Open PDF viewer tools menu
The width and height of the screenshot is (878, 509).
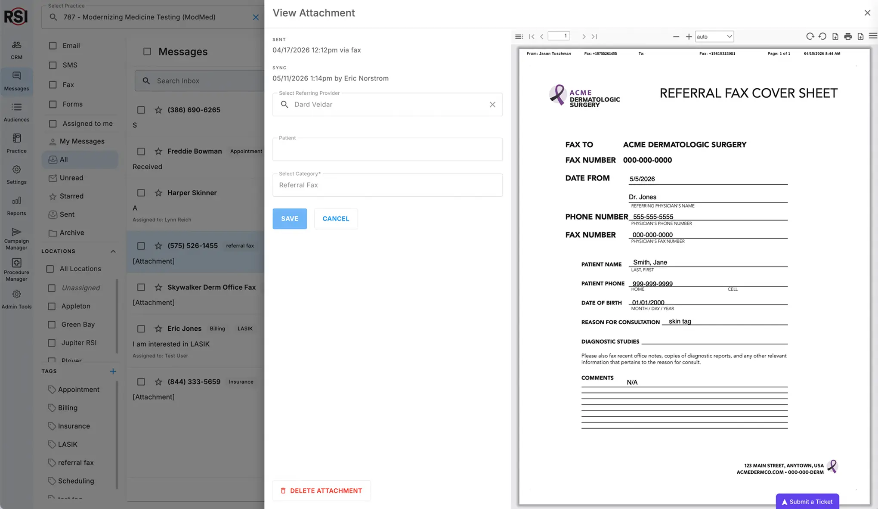[x=873, y=37]
